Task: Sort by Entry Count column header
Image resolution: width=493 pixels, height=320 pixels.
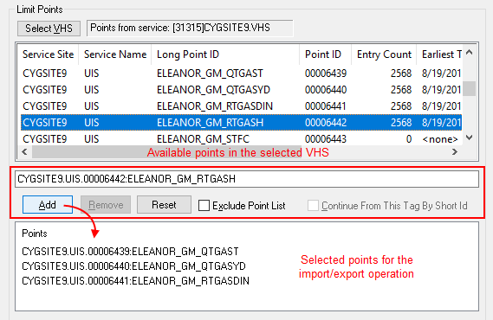Action: click(x=384, y=54)
